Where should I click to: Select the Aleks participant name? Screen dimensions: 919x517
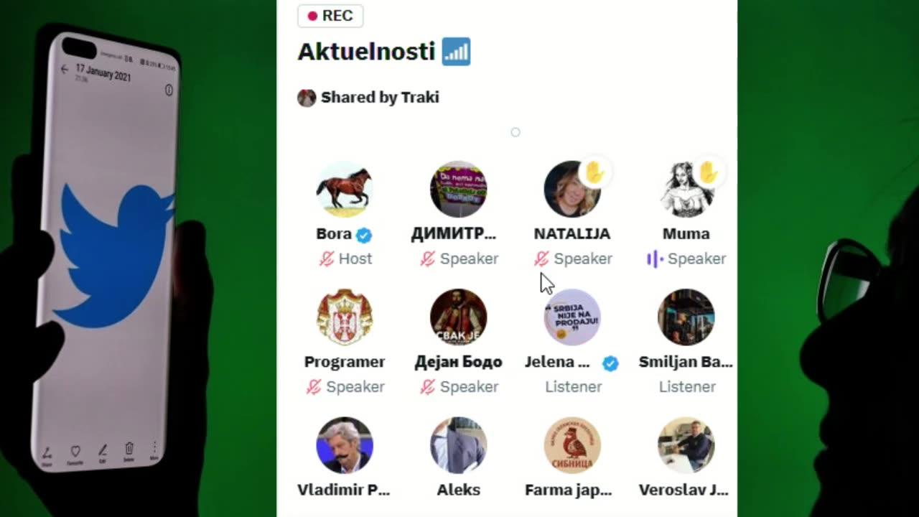459,490
